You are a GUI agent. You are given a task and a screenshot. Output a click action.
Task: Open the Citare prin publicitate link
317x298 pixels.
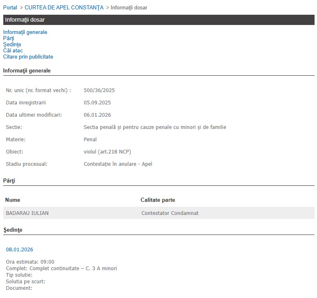tap(28, 57)
